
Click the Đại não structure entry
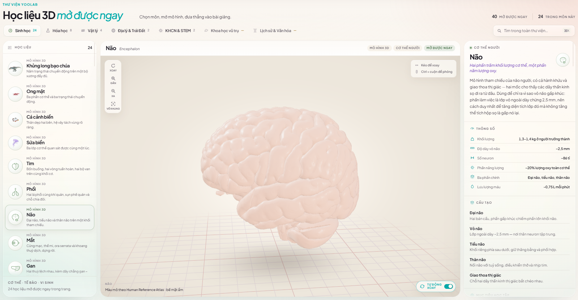coord(519,216)
